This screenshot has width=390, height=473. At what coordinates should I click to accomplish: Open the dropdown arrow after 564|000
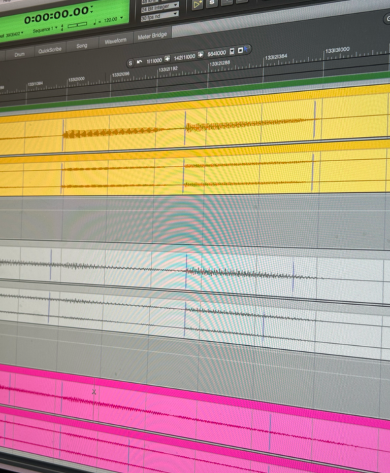click(232, 51)
